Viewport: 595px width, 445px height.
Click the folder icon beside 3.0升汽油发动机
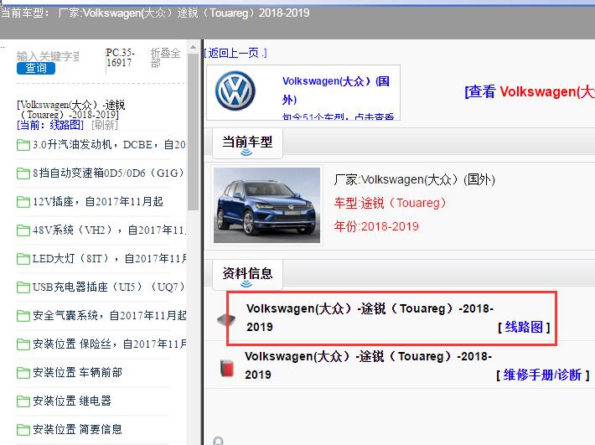pos(23,145)
